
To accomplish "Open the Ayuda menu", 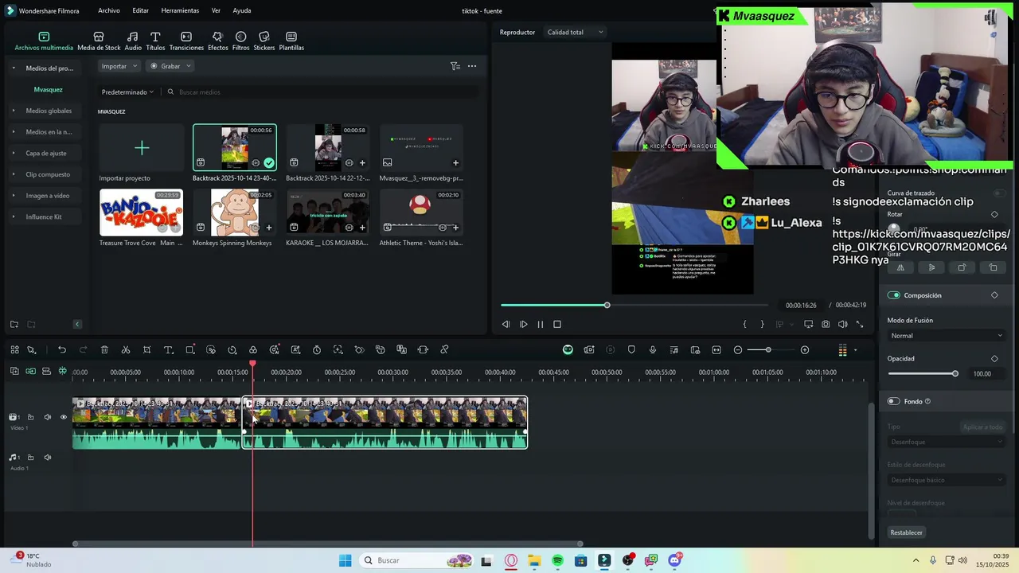I will click(242, 10).
